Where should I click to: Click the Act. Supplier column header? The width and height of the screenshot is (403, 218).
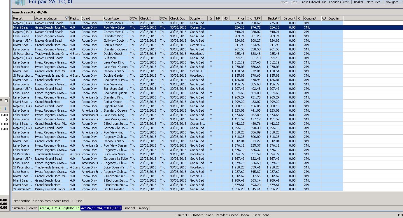tap(332, 18)
